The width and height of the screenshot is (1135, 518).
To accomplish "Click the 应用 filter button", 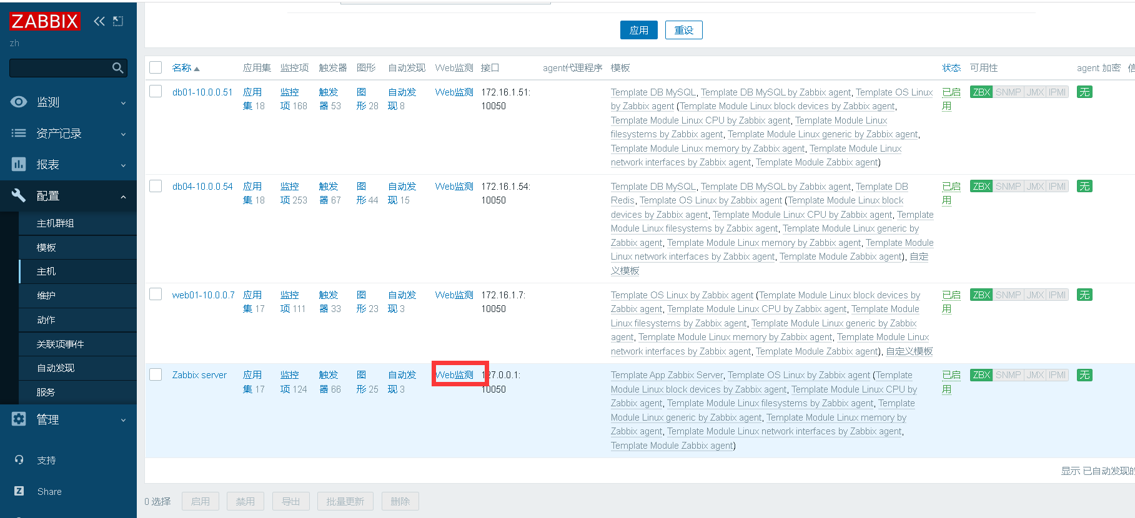I will click(638, 30).
